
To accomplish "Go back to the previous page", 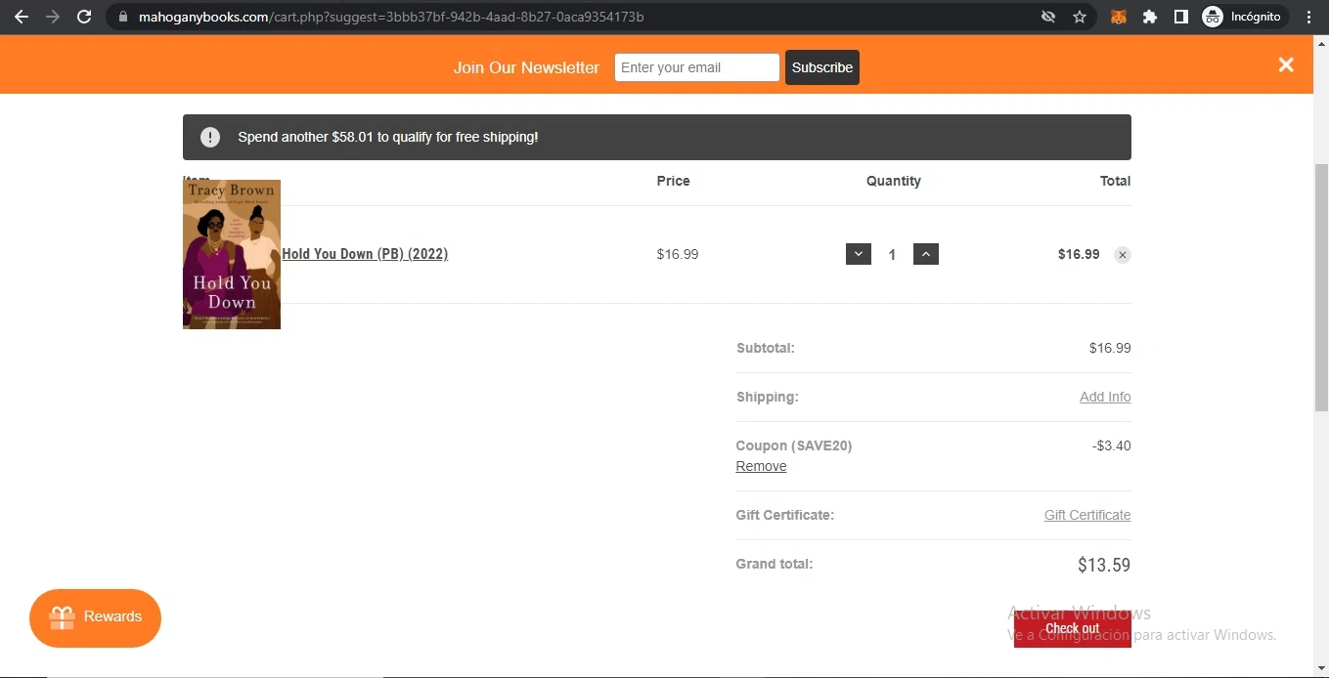I will (x=22, y=17).
